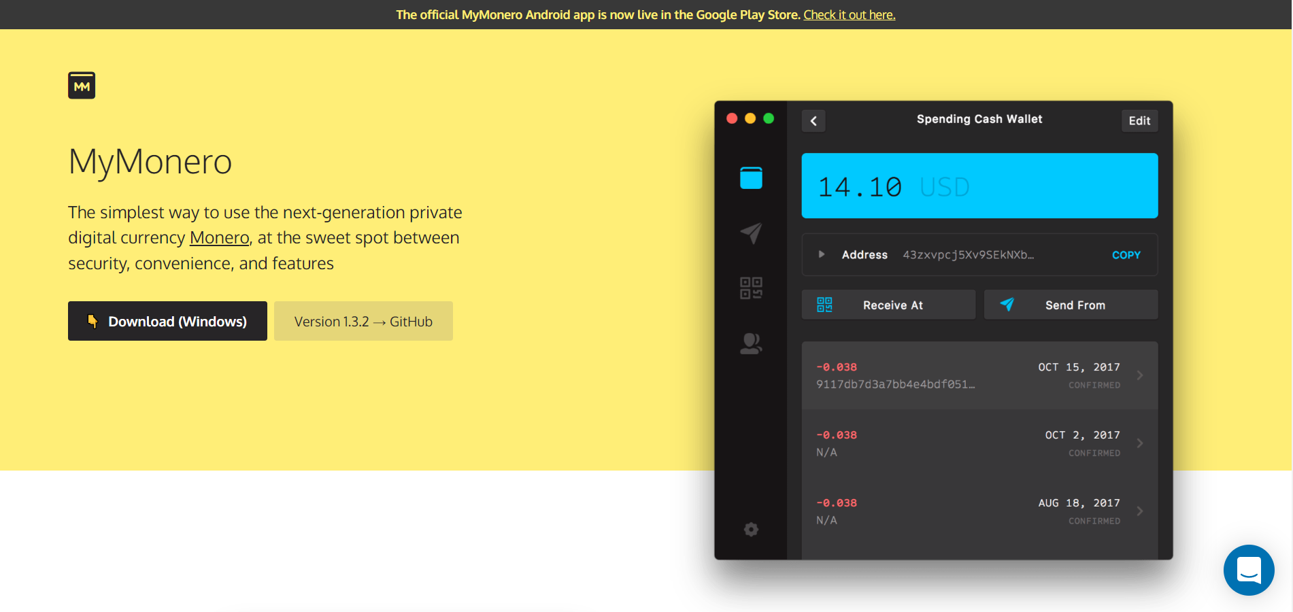Click the -0.038 amount for Oct 2 transaction
Screen dimensions: 1293x612
(837, 435)
